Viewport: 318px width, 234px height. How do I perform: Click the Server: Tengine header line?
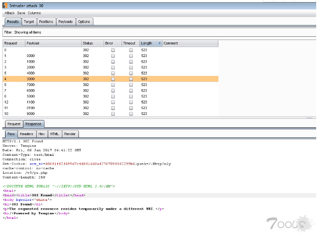[19, 146]
